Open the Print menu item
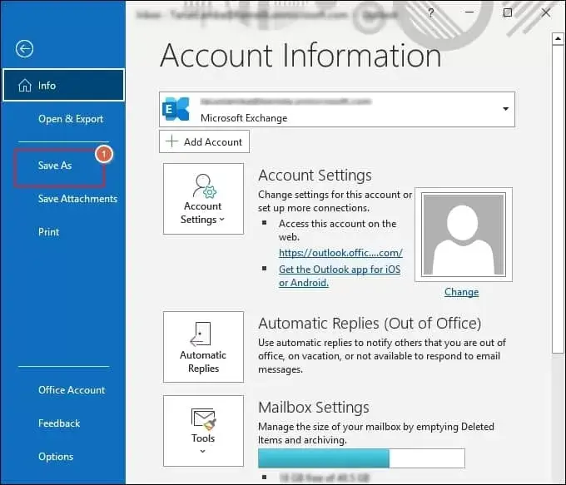 [49, 231]
